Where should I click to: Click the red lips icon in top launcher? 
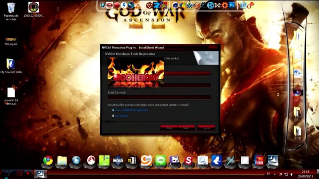click(110, 5)
